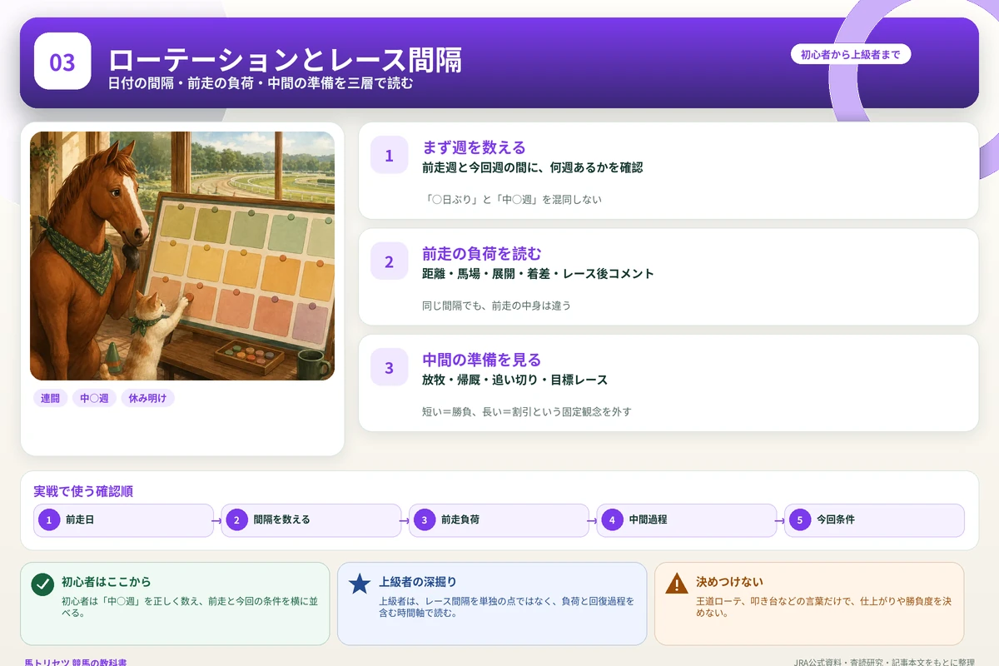
Task: Click the 今回条件 step box
Action: 874,519
